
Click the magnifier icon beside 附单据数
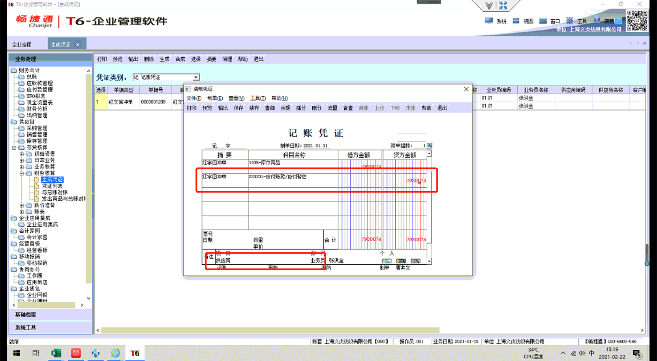point(430,145)
